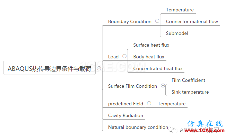The width and height of the screenshot is (226, 133).
Task: Click the Natural boundary condition topic
Action: pos(138,127)
